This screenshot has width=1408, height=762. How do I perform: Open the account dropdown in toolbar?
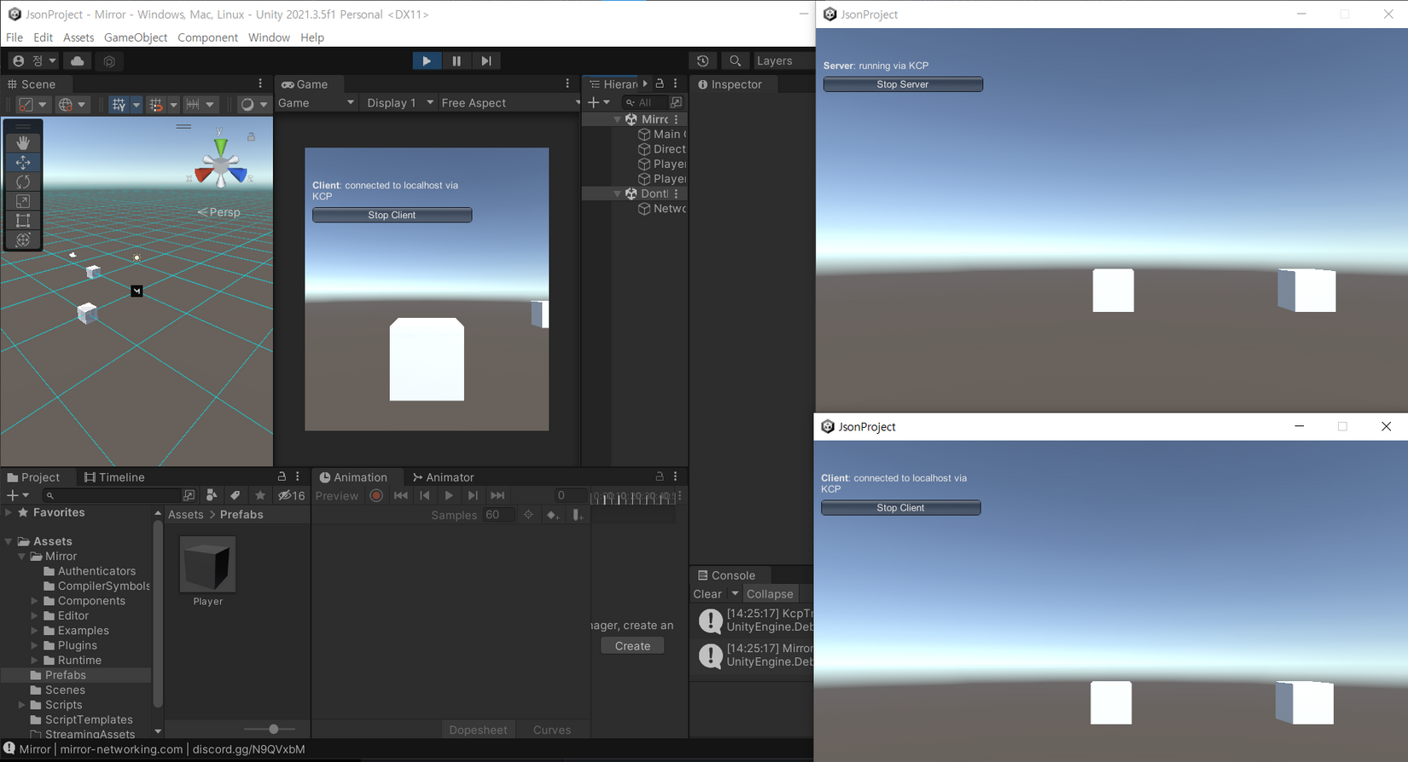[34, 61]
